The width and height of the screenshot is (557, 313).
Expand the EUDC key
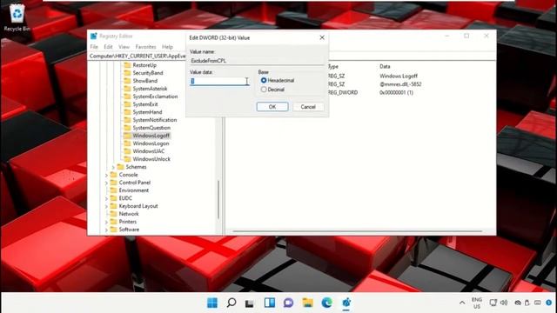pos(106,198)
